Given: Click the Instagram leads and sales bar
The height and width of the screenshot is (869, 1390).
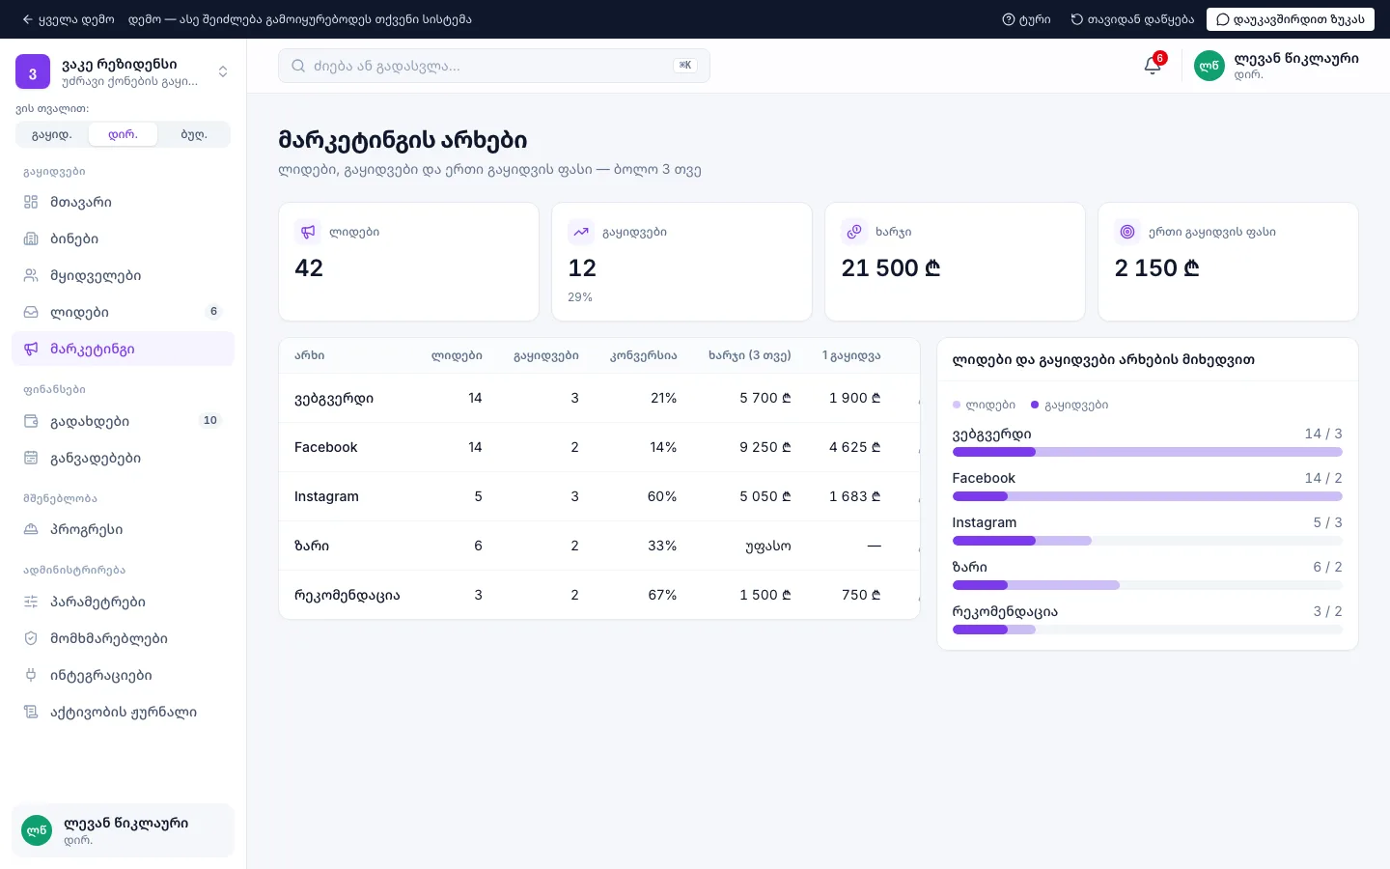Looking at the screenshot, I should (1147, 541).
